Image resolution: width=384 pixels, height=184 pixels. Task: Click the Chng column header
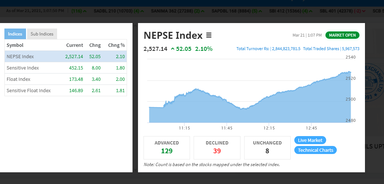click(95, 45)
